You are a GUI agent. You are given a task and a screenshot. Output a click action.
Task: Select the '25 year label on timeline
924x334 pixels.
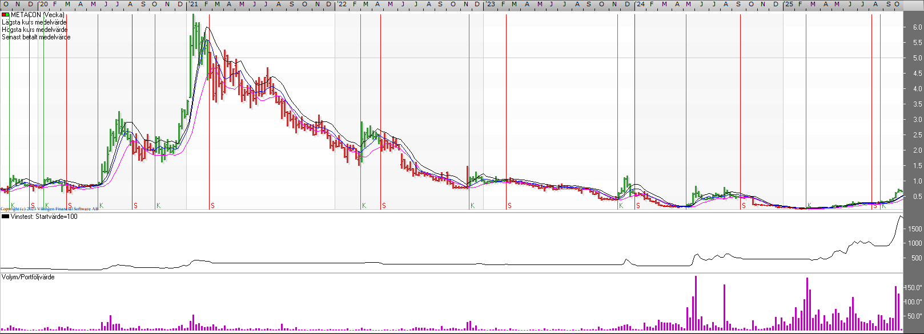coord(788,5)
